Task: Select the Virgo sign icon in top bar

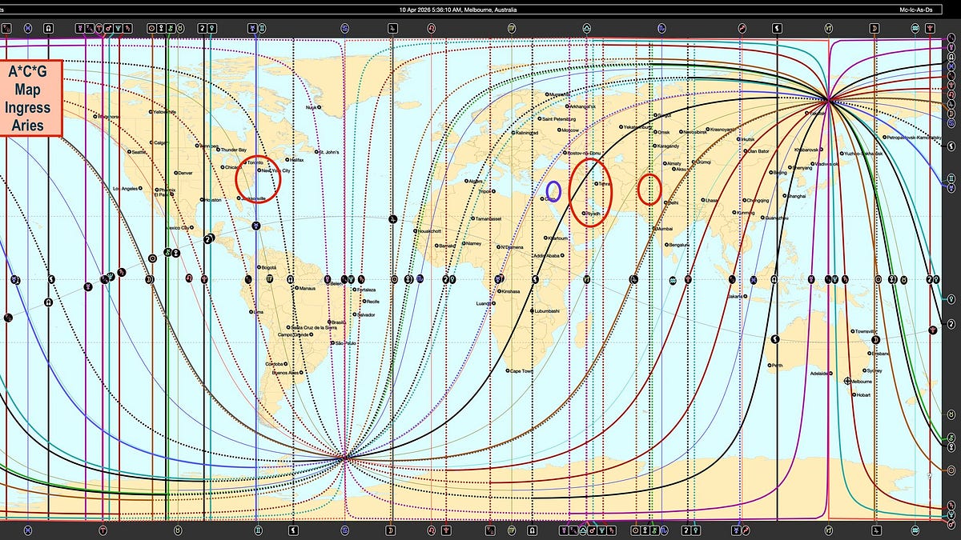Action: pyautogui.click(x=511, y=27)
